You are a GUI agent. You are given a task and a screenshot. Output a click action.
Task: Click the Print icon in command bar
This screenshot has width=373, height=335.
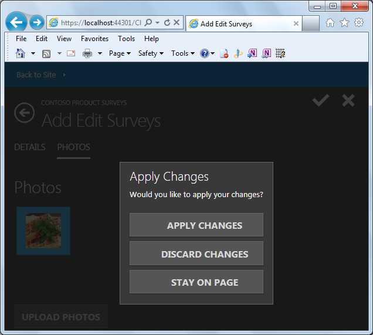87,53
